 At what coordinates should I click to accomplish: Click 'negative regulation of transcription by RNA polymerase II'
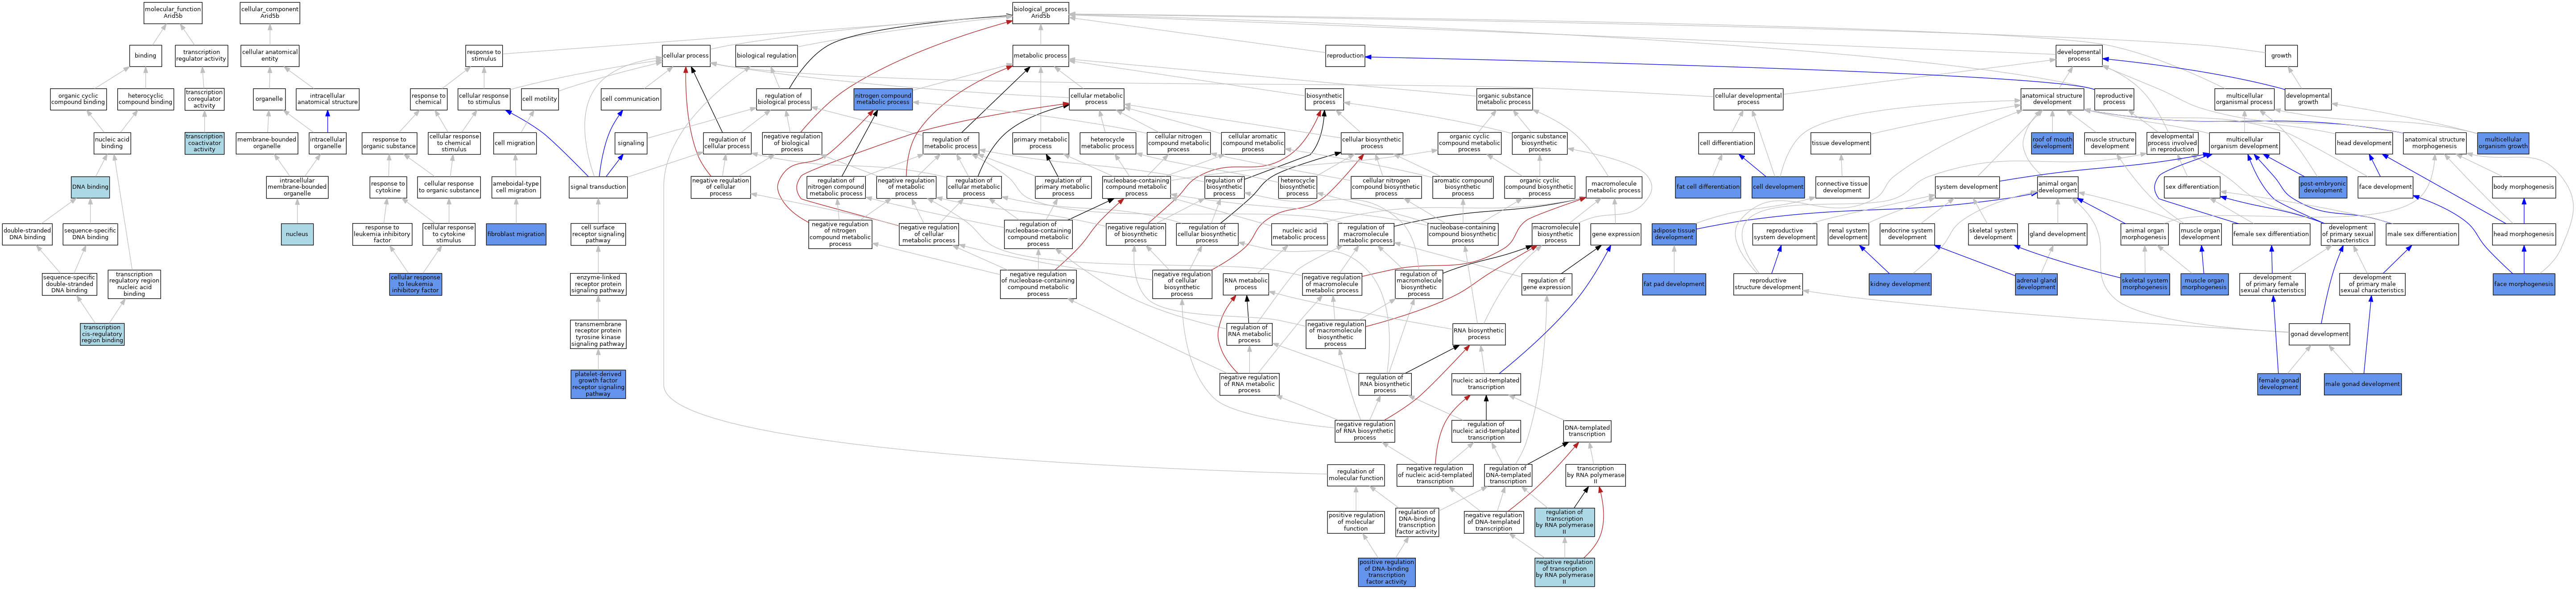(x=1564, y=572)
